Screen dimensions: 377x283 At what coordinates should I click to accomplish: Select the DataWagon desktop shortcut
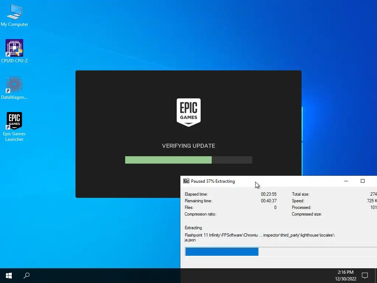click(14, 88)
